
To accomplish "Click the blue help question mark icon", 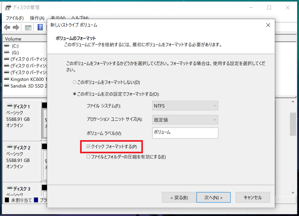I will point(40,28).
